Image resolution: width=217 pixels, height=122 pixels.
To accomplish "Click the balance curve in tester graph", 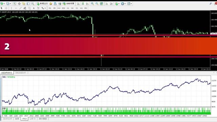I will (106, 92).
